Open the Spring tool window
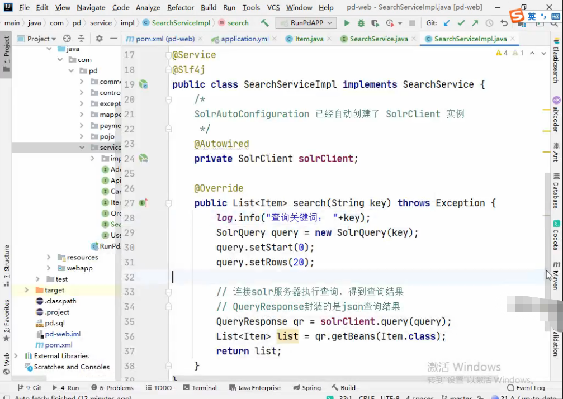 click(x=307, y=388)
